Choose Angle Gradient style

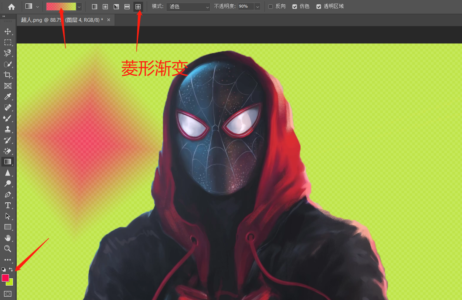pos(116,7)
